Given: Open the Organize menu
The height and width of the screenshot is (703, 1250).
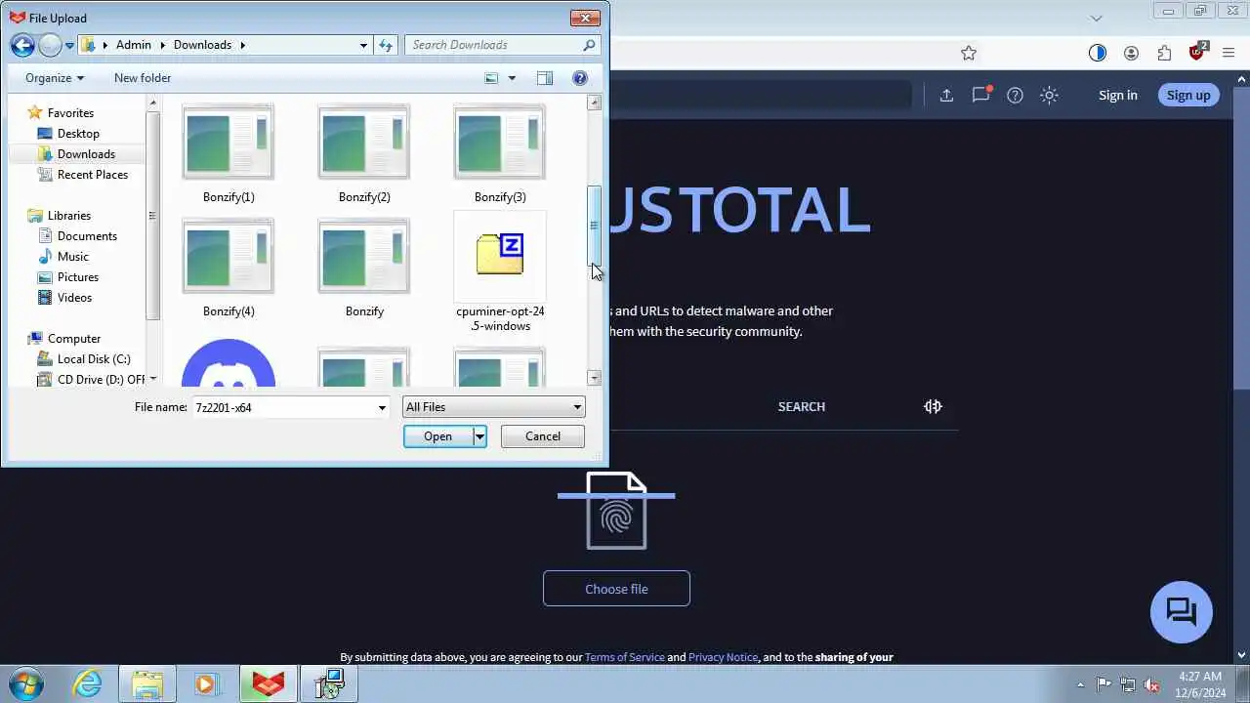Looking at the screenshot, I should [x=55, y=78].
